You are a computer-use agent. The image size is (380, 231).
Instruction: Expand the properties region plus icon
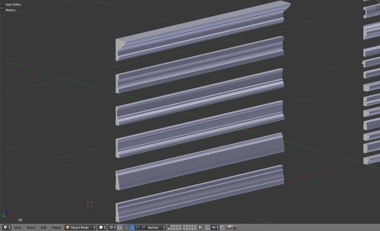coord(378,8)
